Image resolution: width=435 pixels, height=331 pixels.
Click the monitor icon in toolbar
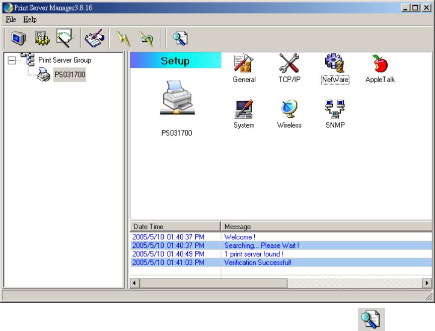coord(19,38)
